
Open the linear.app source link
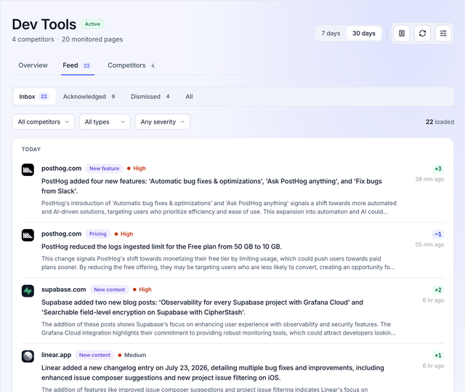(57, 355)
